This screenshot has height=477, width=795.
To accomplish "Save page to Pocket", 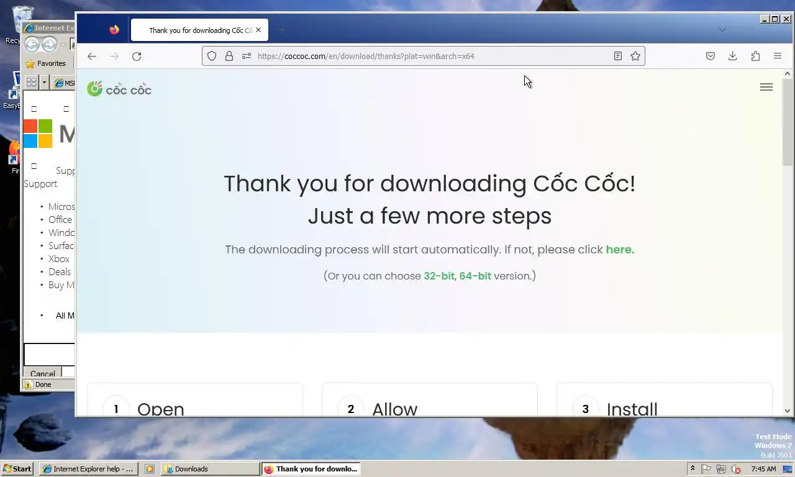I will pyautogui.click(x=711, y=56).
